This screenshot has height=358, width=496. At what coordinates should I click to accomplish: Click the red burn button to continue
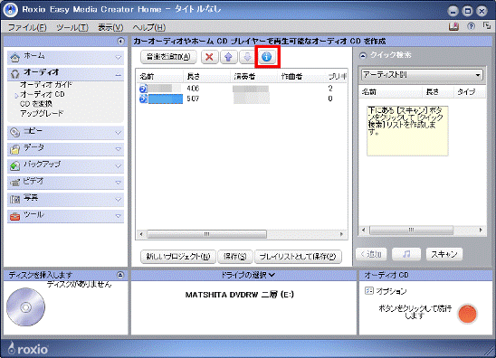[467, 314]
